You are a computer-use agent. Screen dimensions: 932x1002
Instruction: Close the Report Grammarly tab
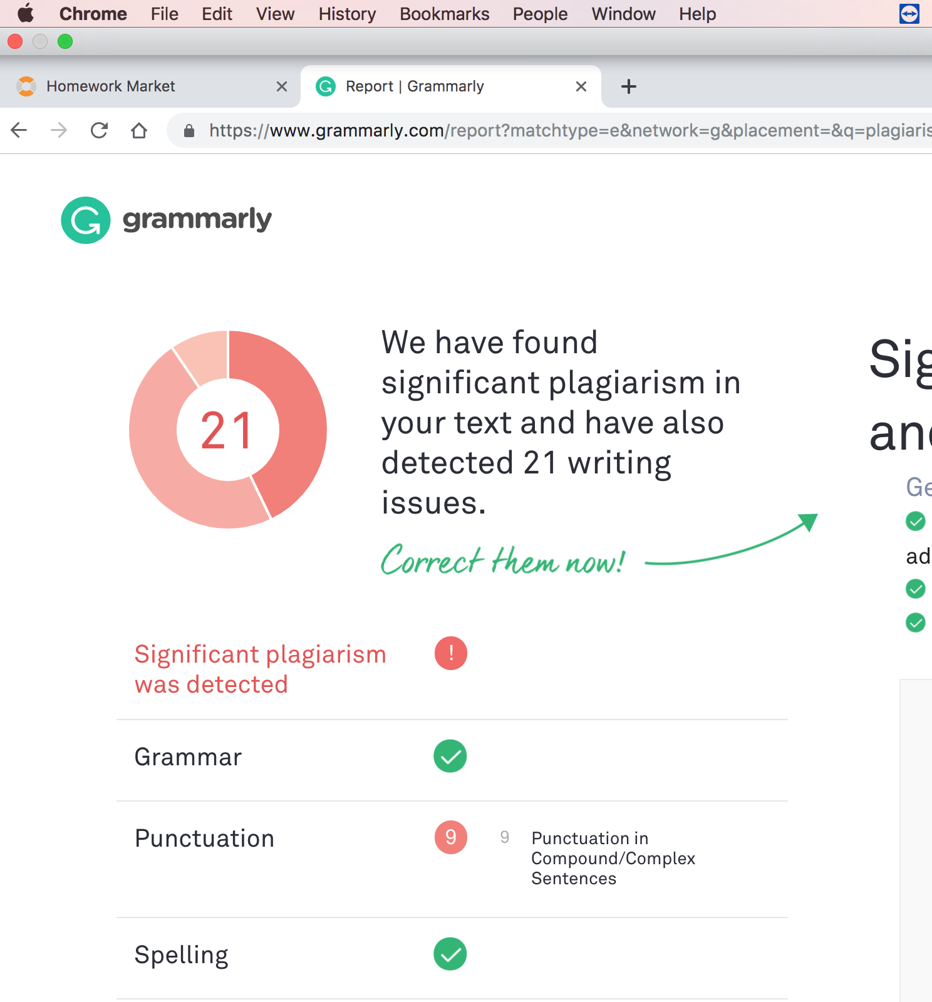tap(581, 86)
